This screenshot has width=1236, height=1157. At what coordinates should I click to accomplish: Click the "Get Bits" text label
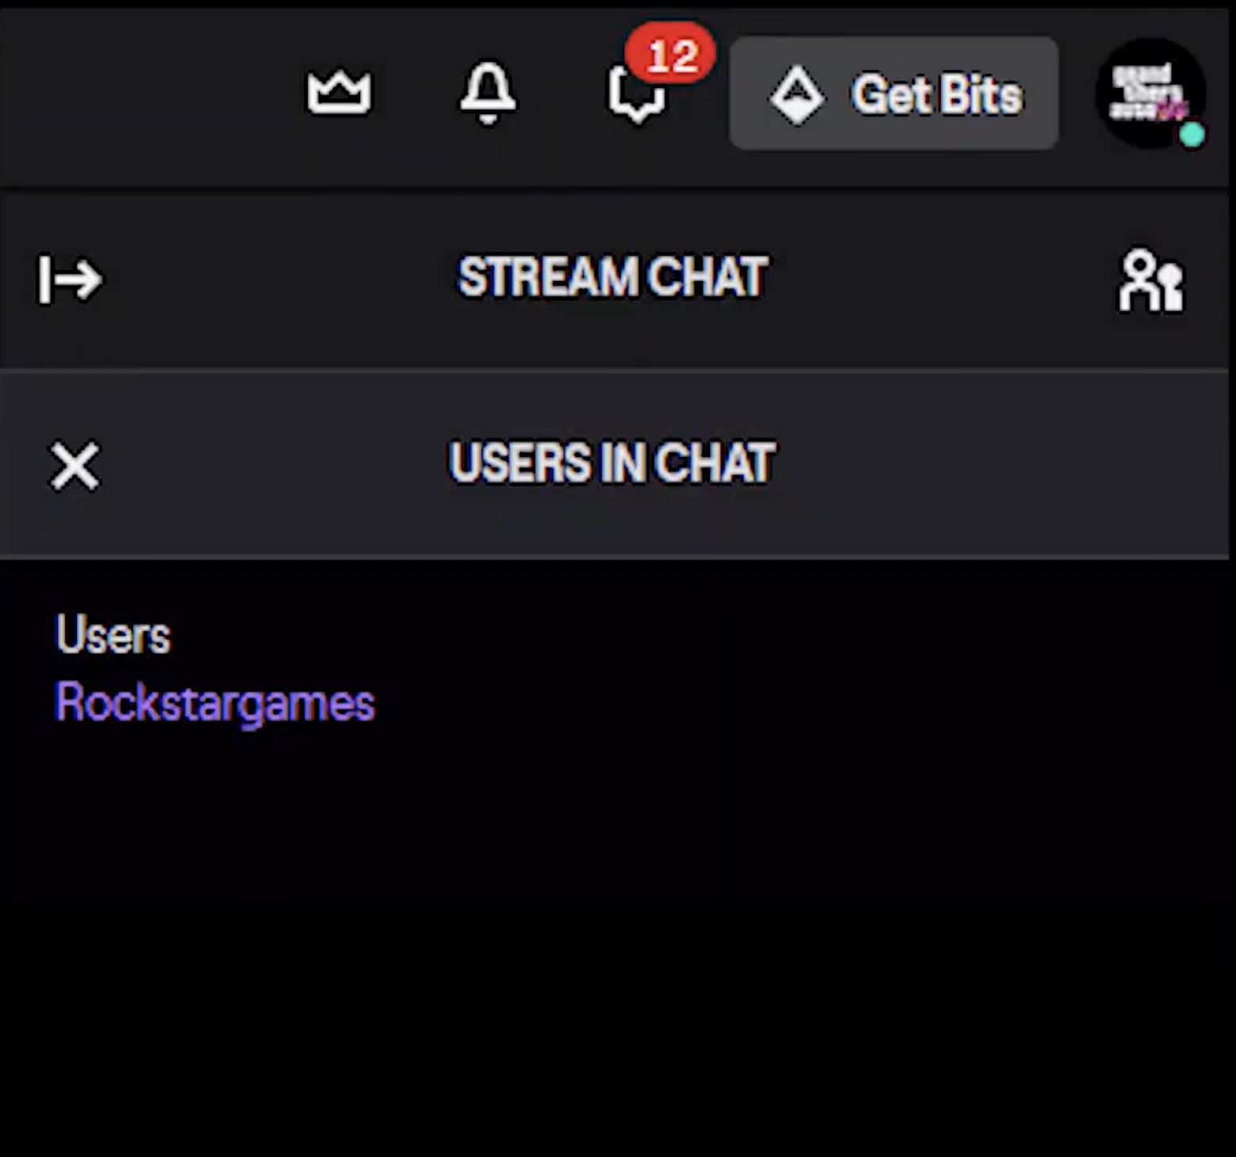937,95
